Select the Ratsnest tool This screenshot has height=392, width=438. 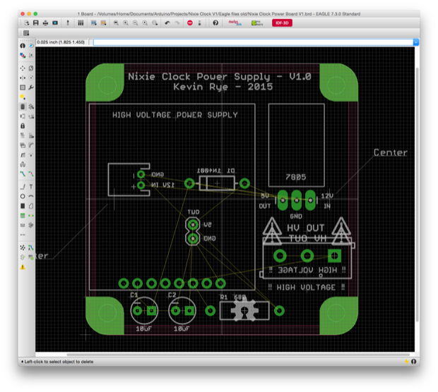23,247
